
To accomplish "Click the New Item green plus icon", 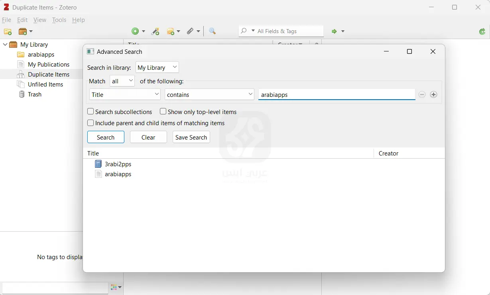I will click(x=136, y=31).
